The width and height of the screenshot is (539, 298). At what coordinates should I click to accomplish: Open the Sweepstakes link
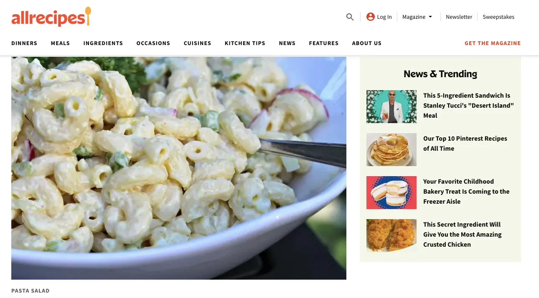498,17
